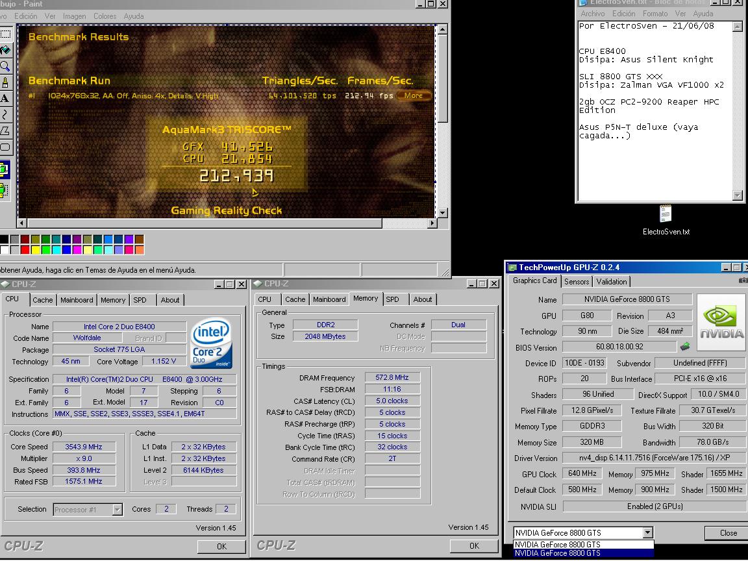The height and width of the screenshot is (561, 748).
Task: Click Paint's vertical scrollbar down arrow
Action: pyautogui.click(x=442, y=213)
